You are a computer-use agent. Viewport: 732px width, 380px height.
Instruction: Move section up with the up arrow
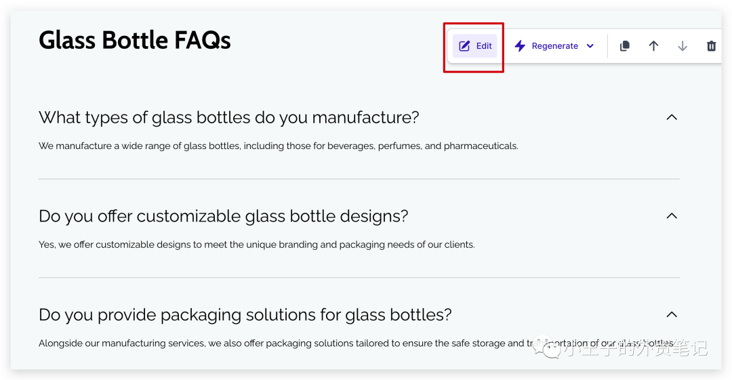point(653,46)
